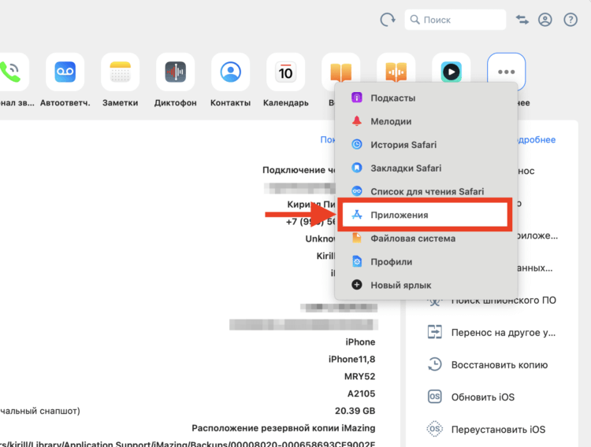Click the clock icon for Safari history
The image size is (591, 447).
click(x=356, y=144)
